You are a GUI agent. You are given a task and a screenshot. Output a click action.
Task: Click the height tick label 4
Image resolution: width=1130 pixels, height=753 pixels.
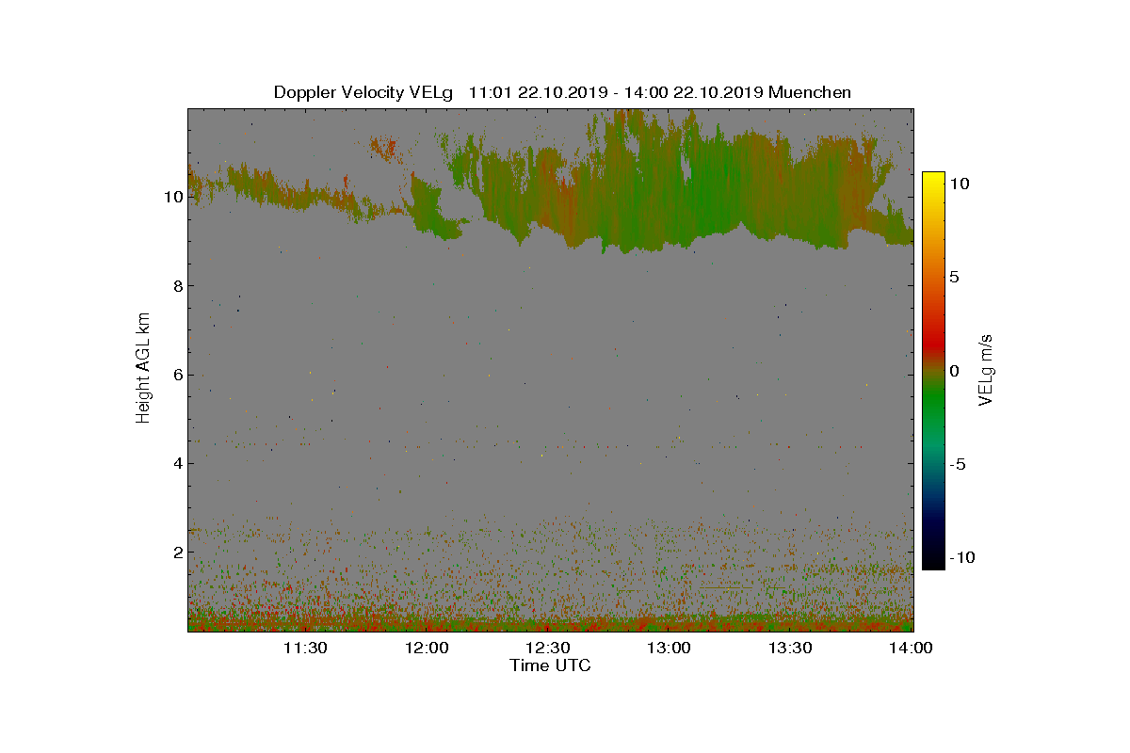pos(176,463)
